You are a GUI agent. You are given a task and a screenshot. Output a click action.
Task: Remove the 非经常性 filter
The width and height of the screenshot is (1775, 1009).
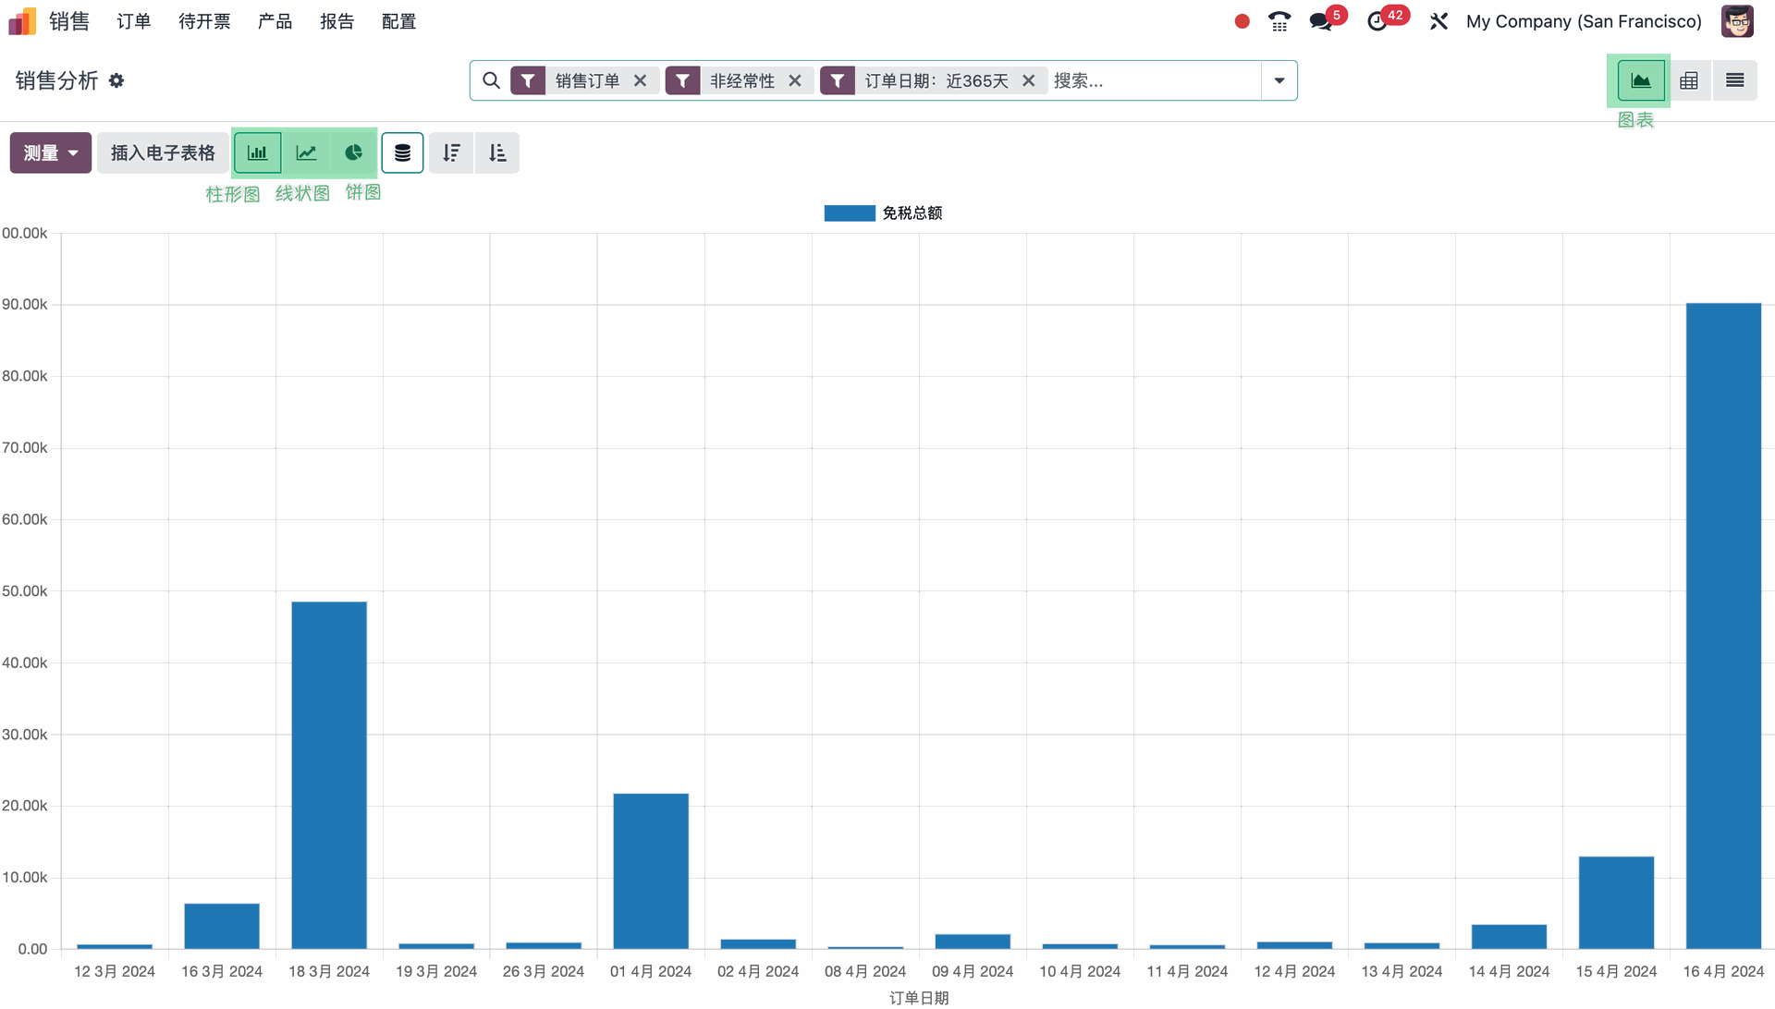(x=795, y=81)
